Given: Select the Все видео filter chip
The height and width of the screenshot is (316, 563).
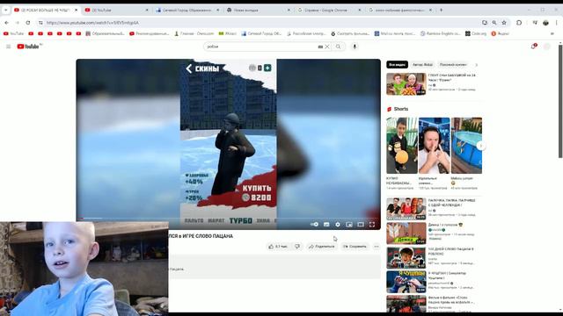Looking at the screenshot, I should 397,65.
